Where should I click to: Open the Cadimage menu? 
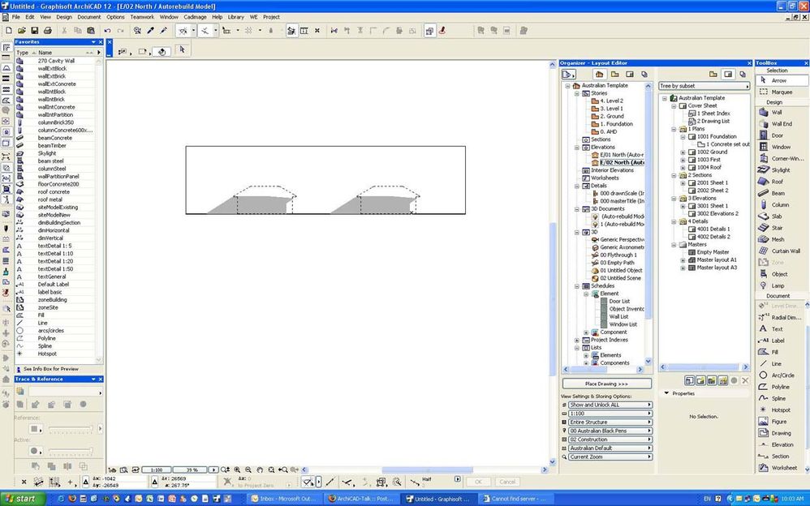tap(195, 16)
